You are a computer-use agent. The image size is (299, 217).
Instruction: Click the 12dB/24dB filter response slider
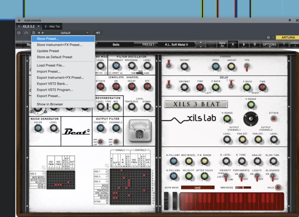[140, 73]
